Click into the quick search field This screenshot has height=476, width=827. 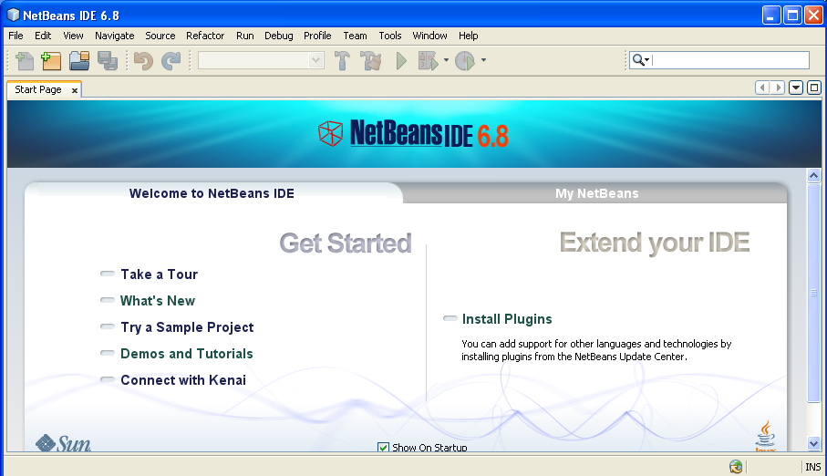coord(729,60)
